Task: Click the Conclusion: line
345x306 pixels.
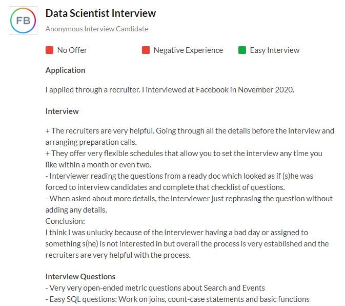Action: [x=65, y=221]
